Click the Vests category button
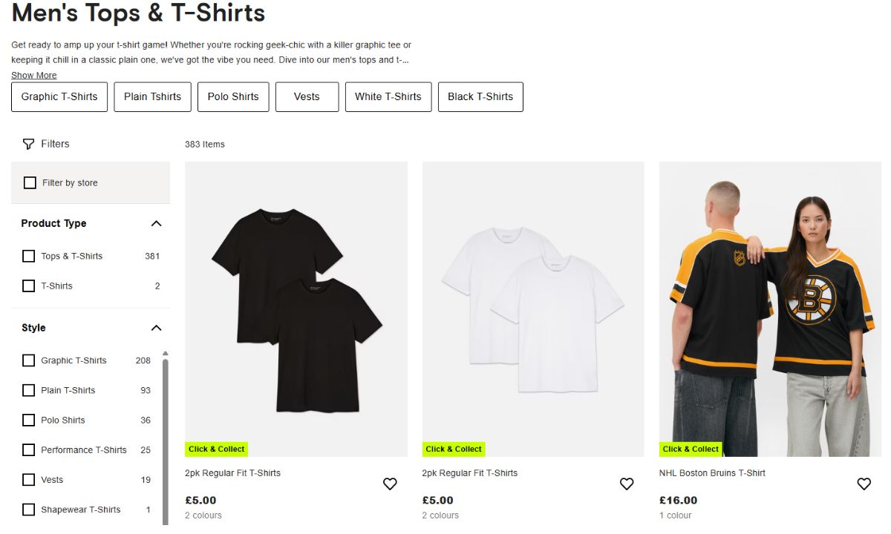This screenshot has width=891, height=534. [307, 96]
